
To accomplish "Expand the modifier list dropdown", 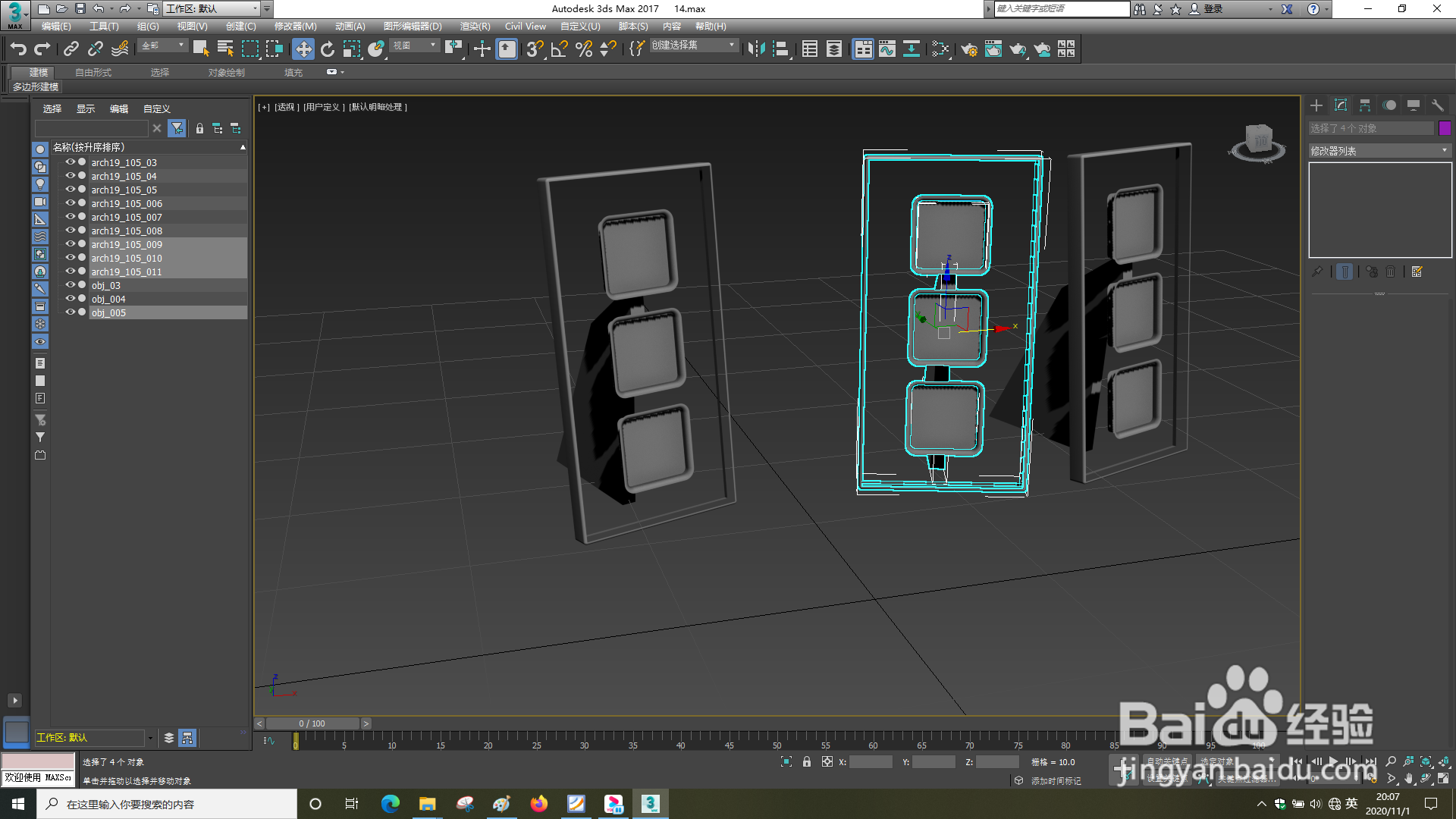I will pyautogui.click(x=1444, y=151).
